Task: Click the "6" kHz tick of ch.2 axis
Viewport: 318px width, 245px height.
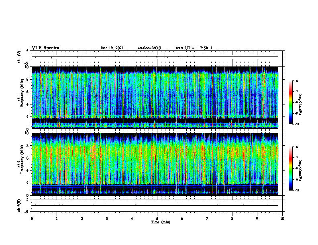Action: coord(28,158)
